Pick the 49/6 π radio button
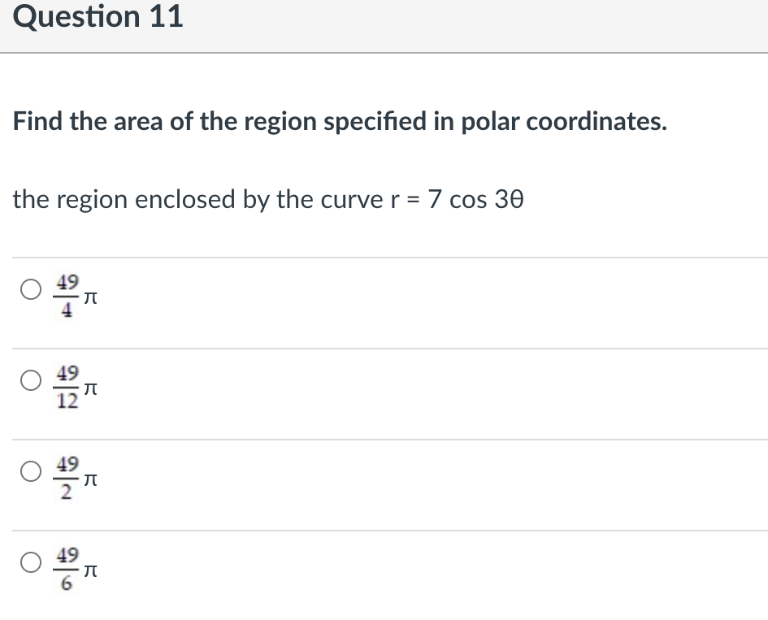 point(31,562)
